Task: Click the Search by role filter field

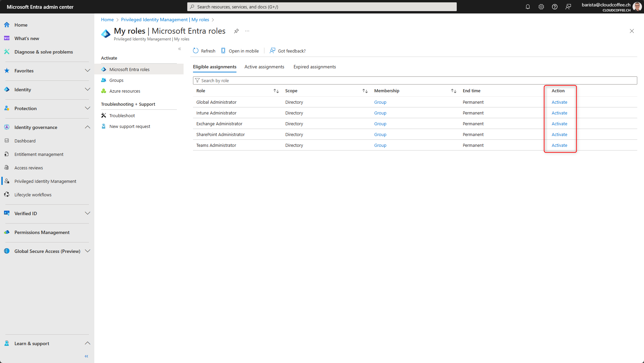Action: click(415, 80)
